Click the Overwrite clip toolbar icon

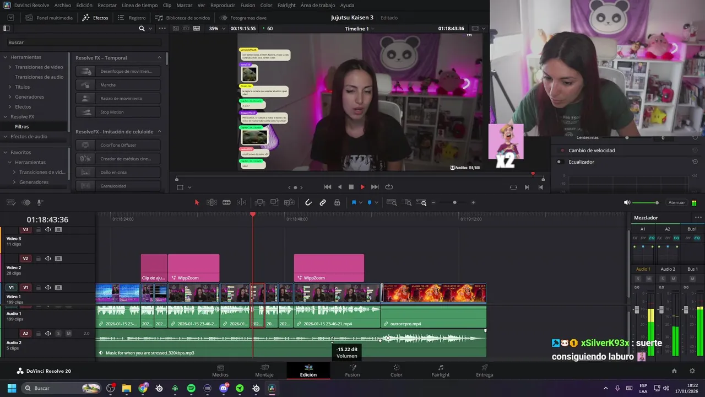(274, 202)
